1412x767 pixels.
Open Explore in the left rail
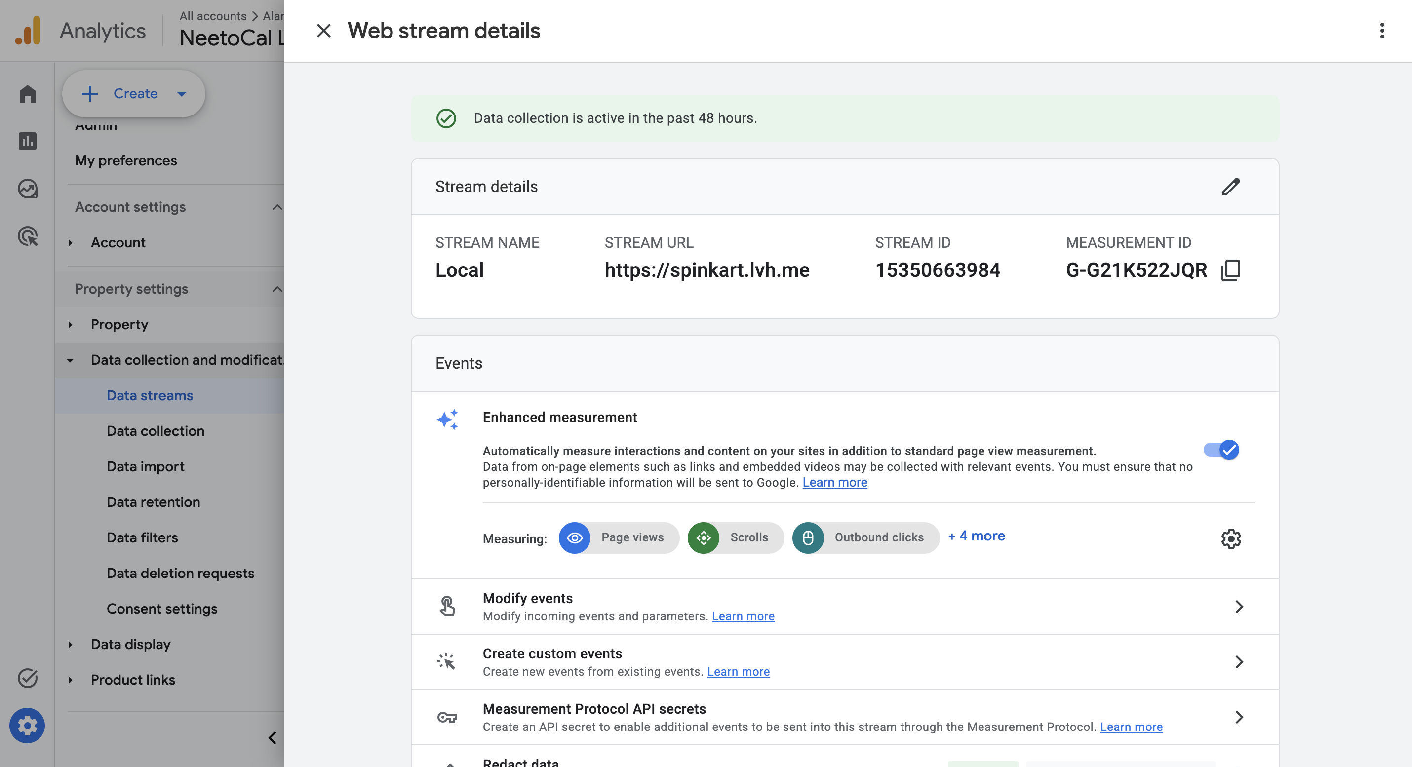pos(28,189)
